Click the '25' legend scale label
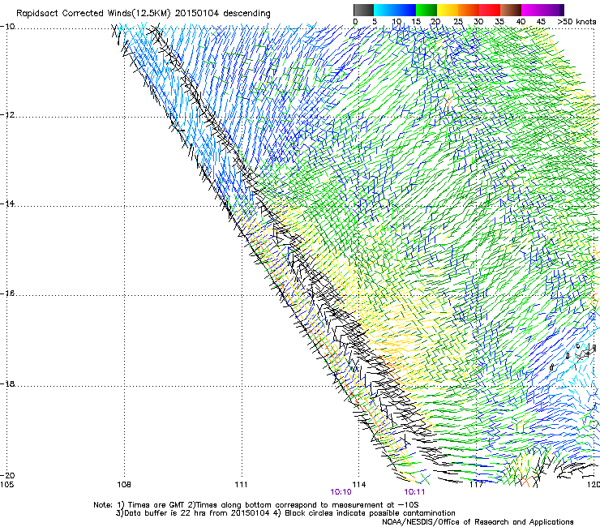The width and height of the screenshot is (600, 527). pyautogui.click(x=458, y=22)
